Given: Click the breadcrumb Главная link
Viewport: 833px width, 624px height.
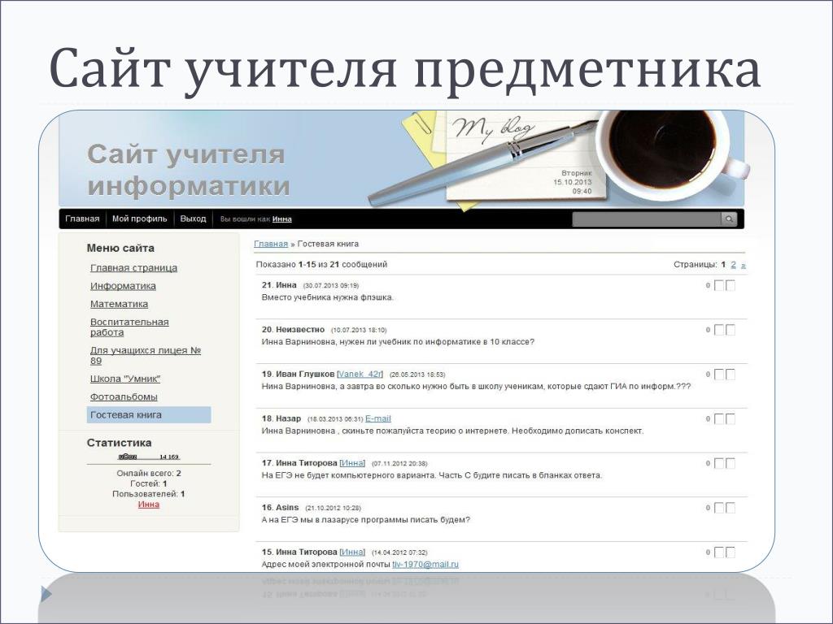Looking at the screenshot, I should tap(271, 244).
